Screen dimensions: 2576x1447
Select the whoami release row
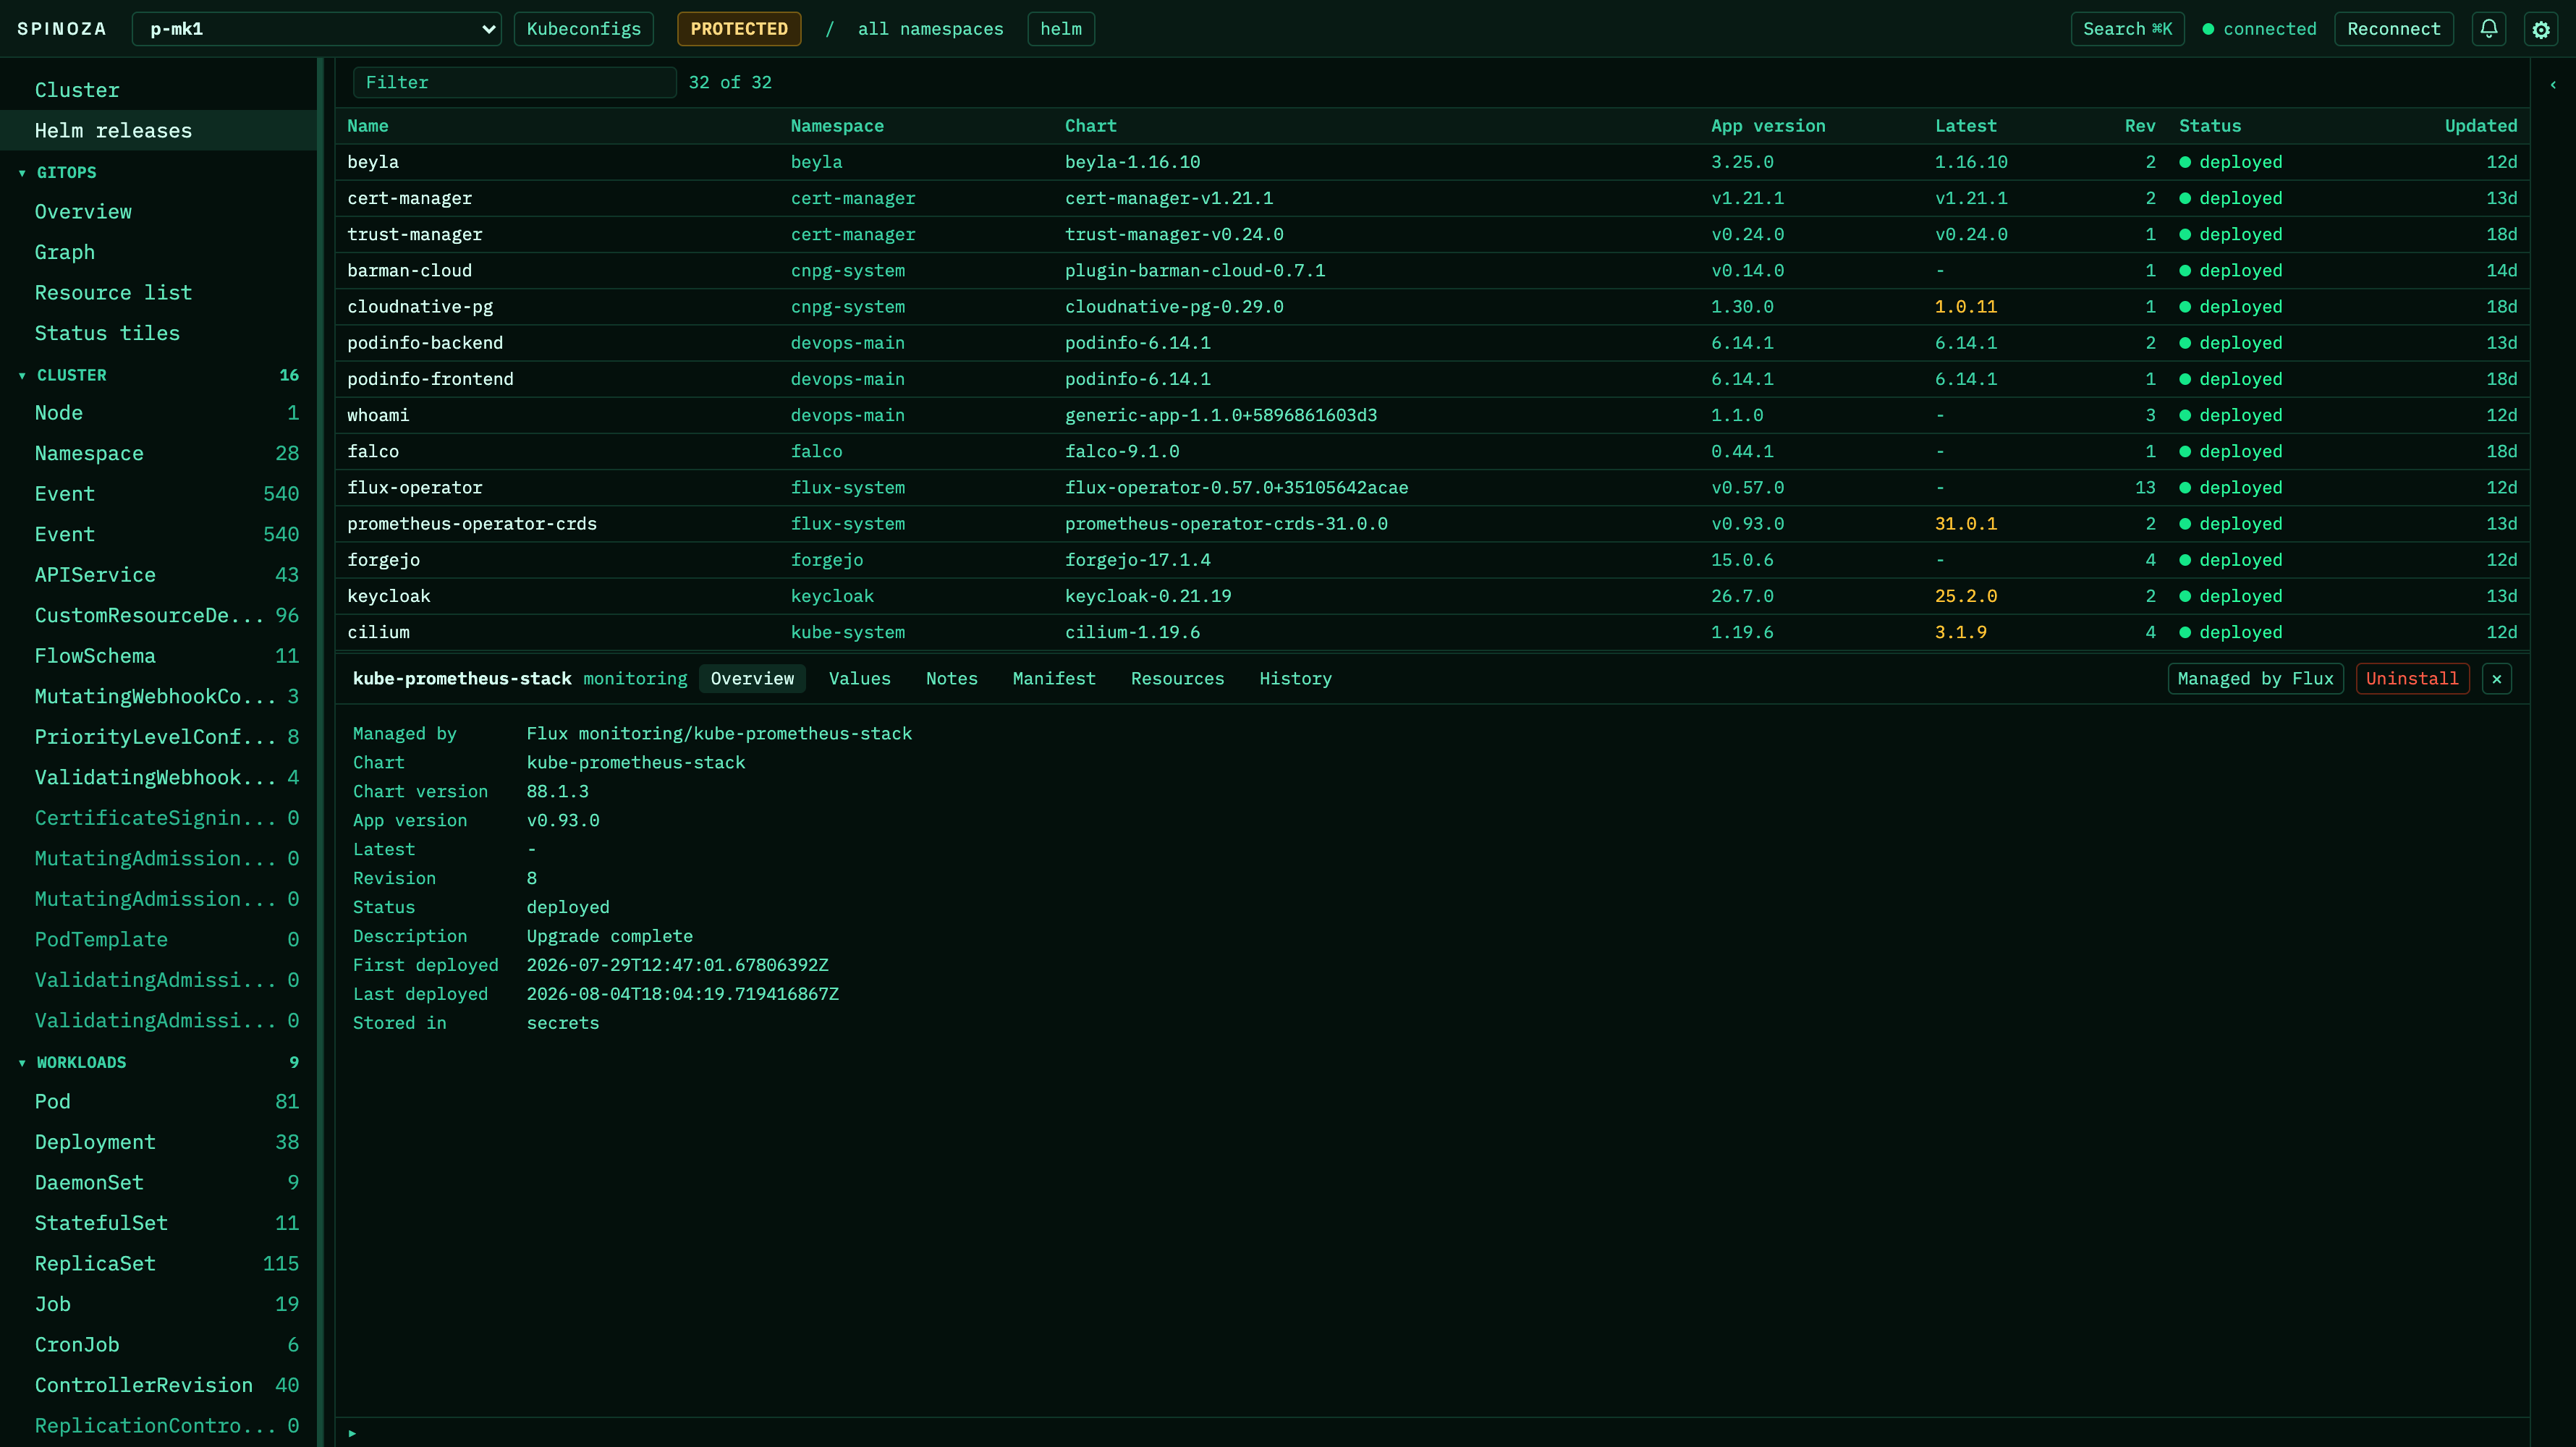pyautogui.click(x=1432, y=415)
